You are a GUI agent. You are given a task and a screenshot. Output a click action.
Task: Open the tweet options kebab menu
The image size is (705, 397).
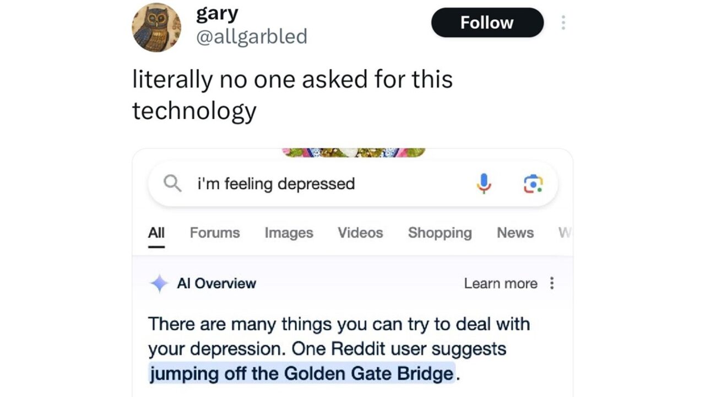(563, 22)
